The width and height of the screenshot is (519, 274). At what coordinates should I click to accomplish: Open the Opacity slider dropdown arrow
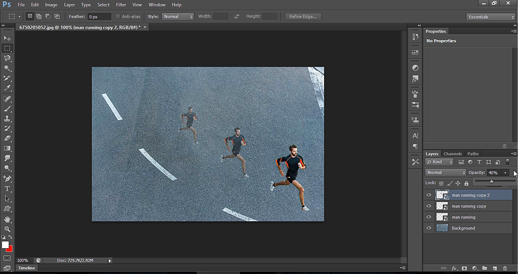point(505,173)
